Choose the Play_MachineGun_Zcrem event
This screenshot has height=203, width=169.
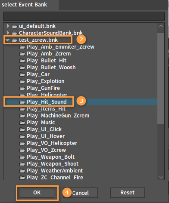click(58, 116)
